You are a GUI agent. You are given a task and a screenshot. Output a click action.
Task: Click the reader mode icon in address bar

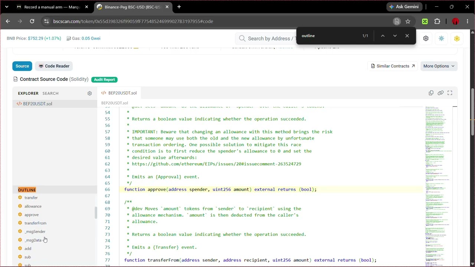click(397, 22)
